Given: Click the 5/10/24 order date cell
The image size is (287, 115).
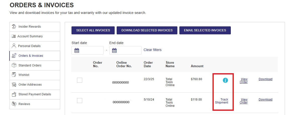Looking at the screenshot, I should (149, 99).
